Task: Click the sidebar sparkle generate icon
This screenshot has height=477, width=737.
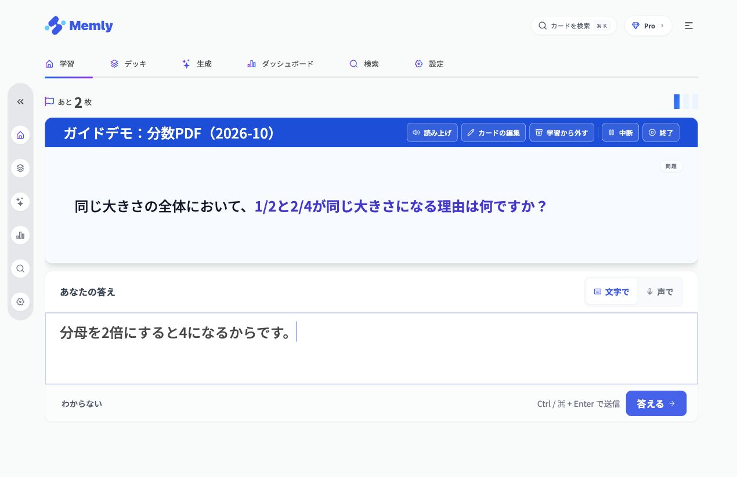Action: tap(20, 202)
